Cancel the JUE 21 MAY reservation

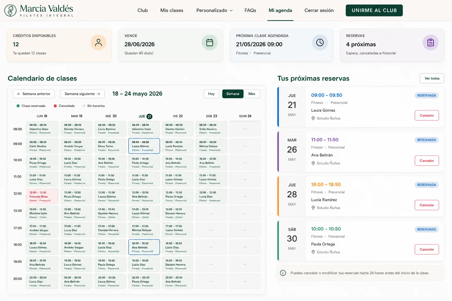(x=427, y=116)
